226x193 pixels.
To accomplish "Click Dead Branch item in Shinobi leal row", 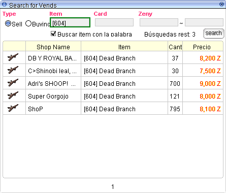I will 110,71.
